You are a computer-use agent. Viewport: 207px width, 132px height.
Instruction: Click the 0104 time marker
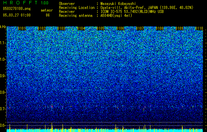tap(81, 28)
